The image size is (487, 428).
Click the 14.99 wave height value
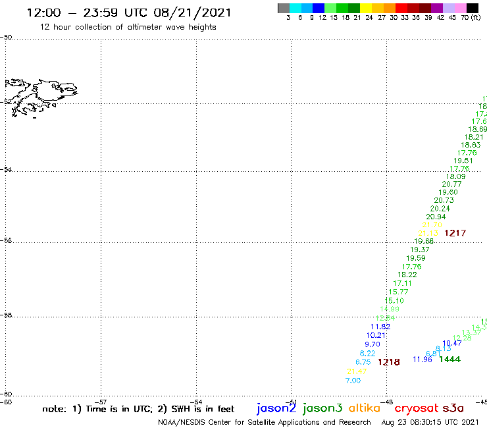(x=390, y=309)
